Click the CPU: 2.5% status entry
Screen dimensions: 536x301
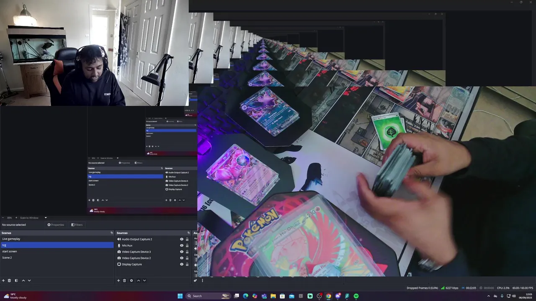click(503, 288)
